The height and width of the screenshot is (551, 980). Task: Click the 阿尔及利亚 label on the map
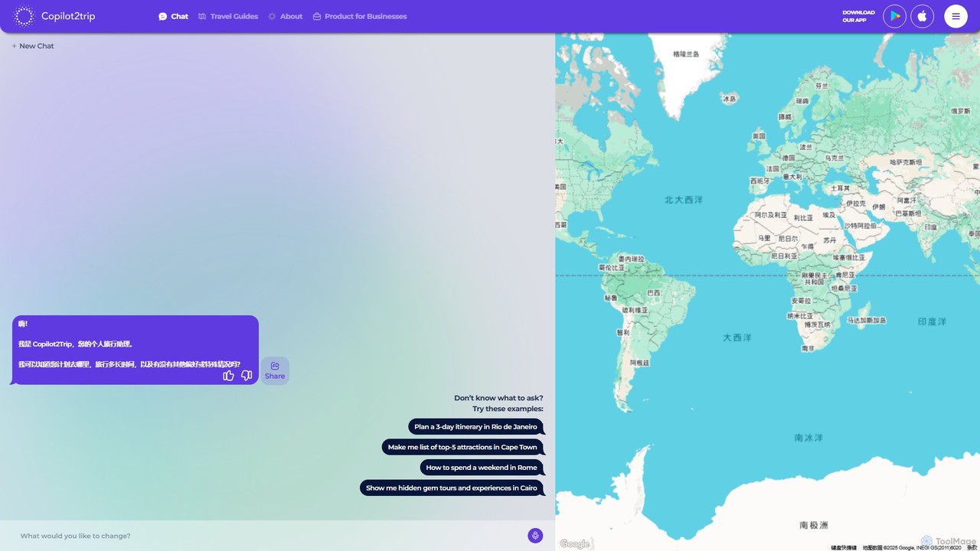[771, 215]
